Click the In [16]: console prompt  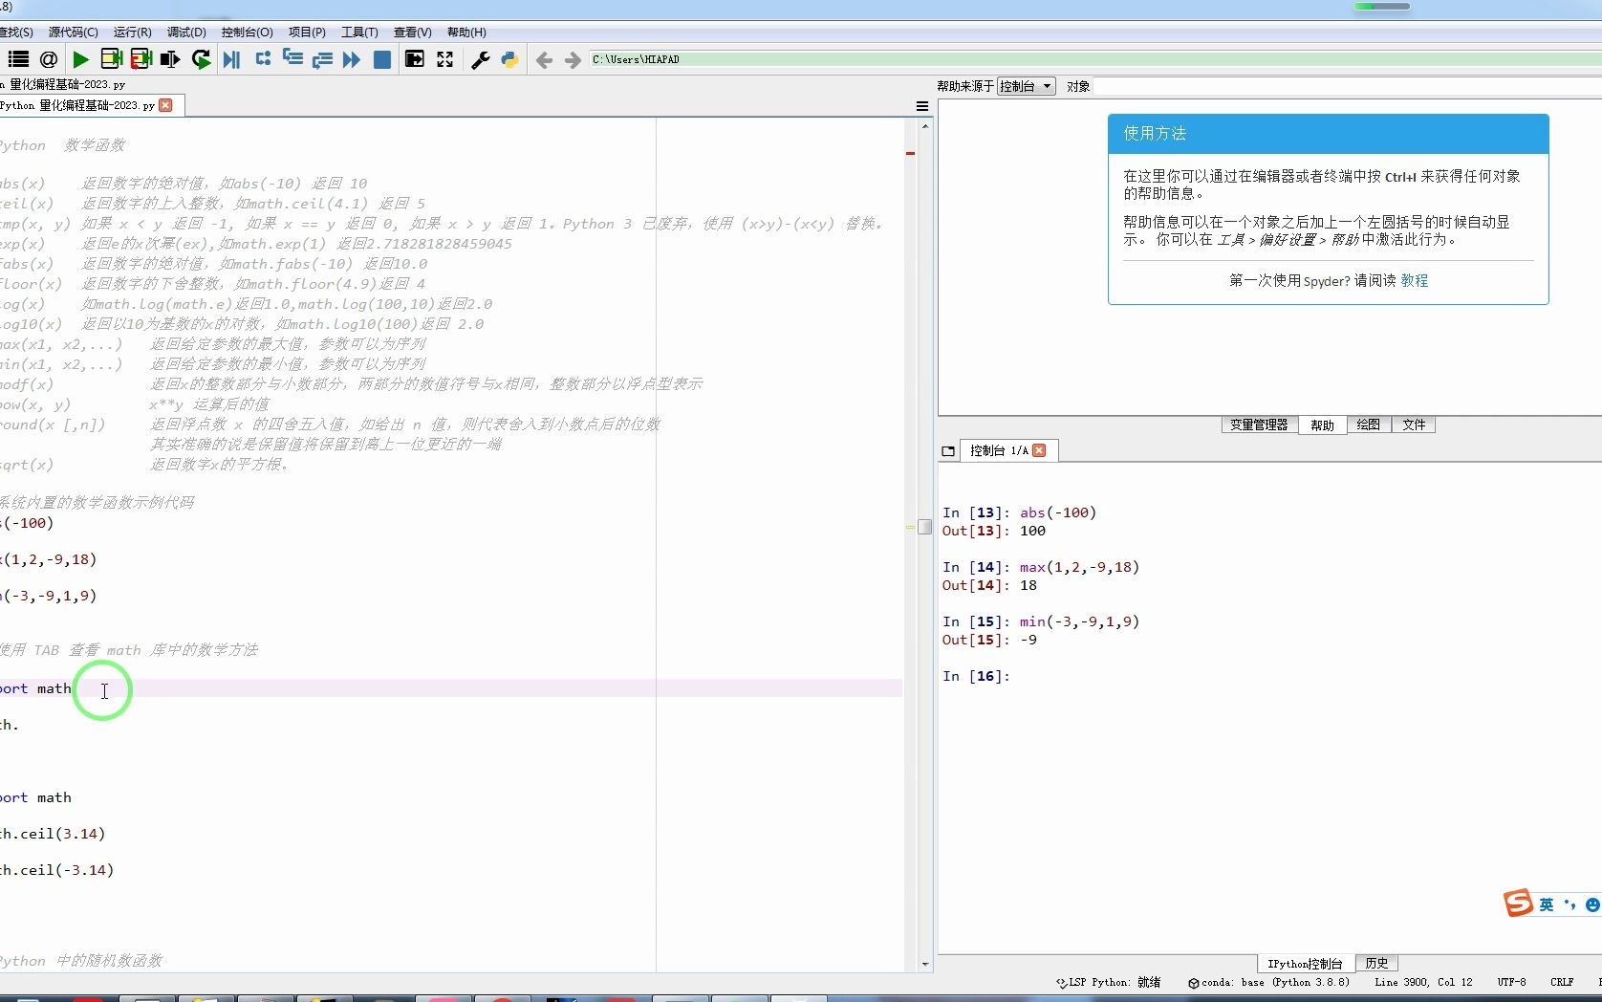point(976,676)
